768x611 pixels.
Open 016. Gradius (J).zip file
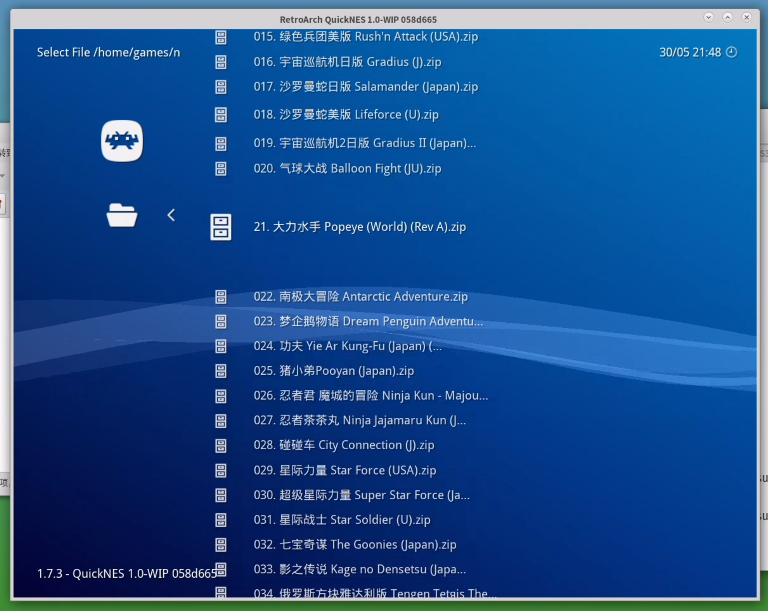[x=347, y=62]
